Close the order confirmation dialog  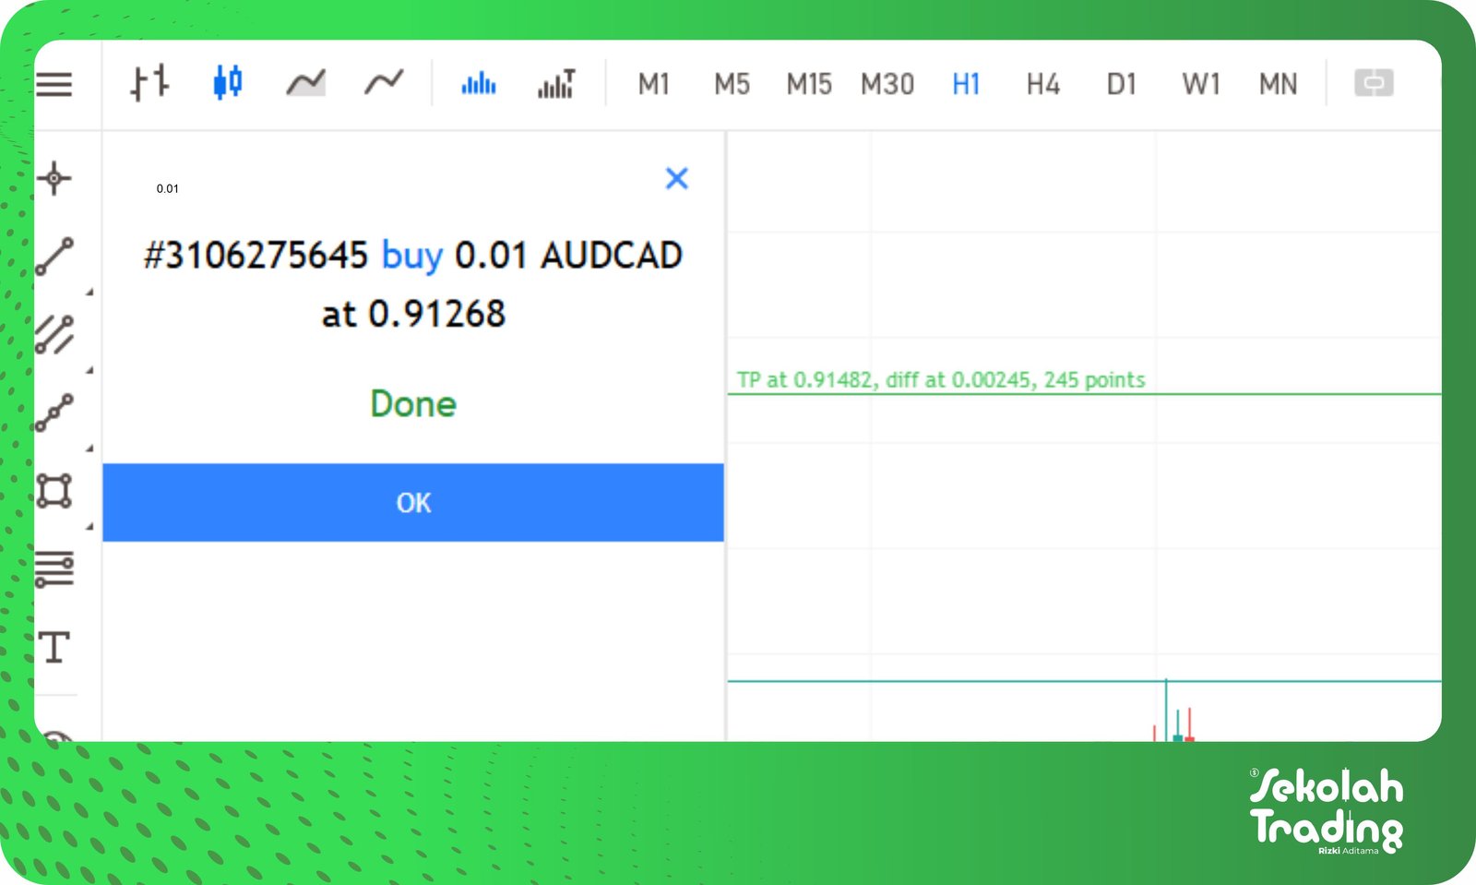coord(677,178)
